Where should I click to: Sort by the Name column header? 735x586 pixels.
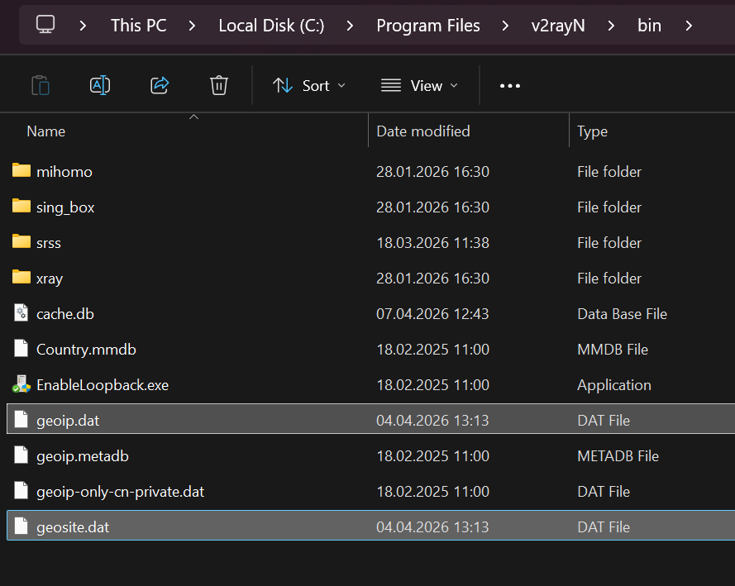pyautogui.click(x=46, y=131)
